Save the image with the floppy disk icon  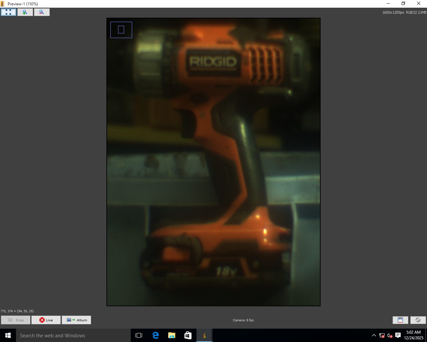[x=400, y=320]
